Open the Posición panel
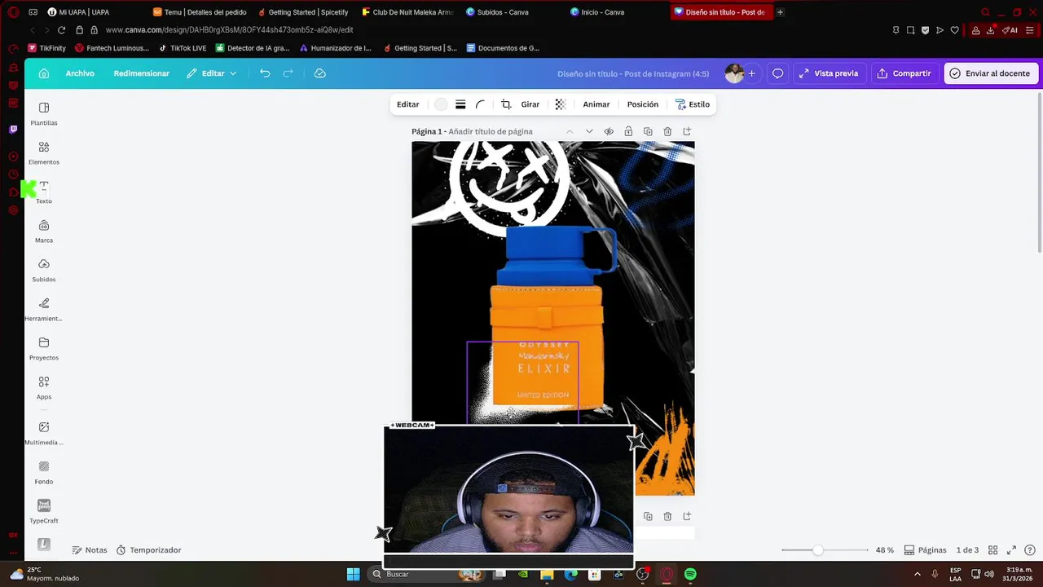The width and height of the screenshot is (1043, 587). pyautogui.click(x=643, y=104)
